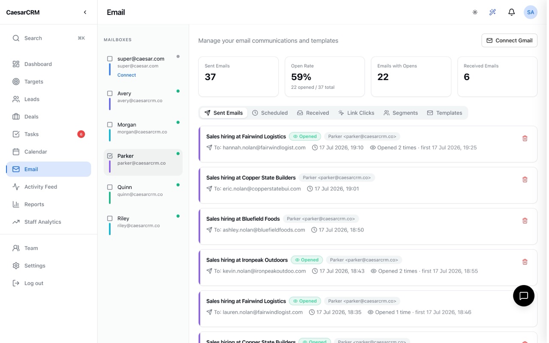Screen dimensions: 549x343
Task: Delete email to hannah.nolan@fairwindlogist.com
Action: 525,138
